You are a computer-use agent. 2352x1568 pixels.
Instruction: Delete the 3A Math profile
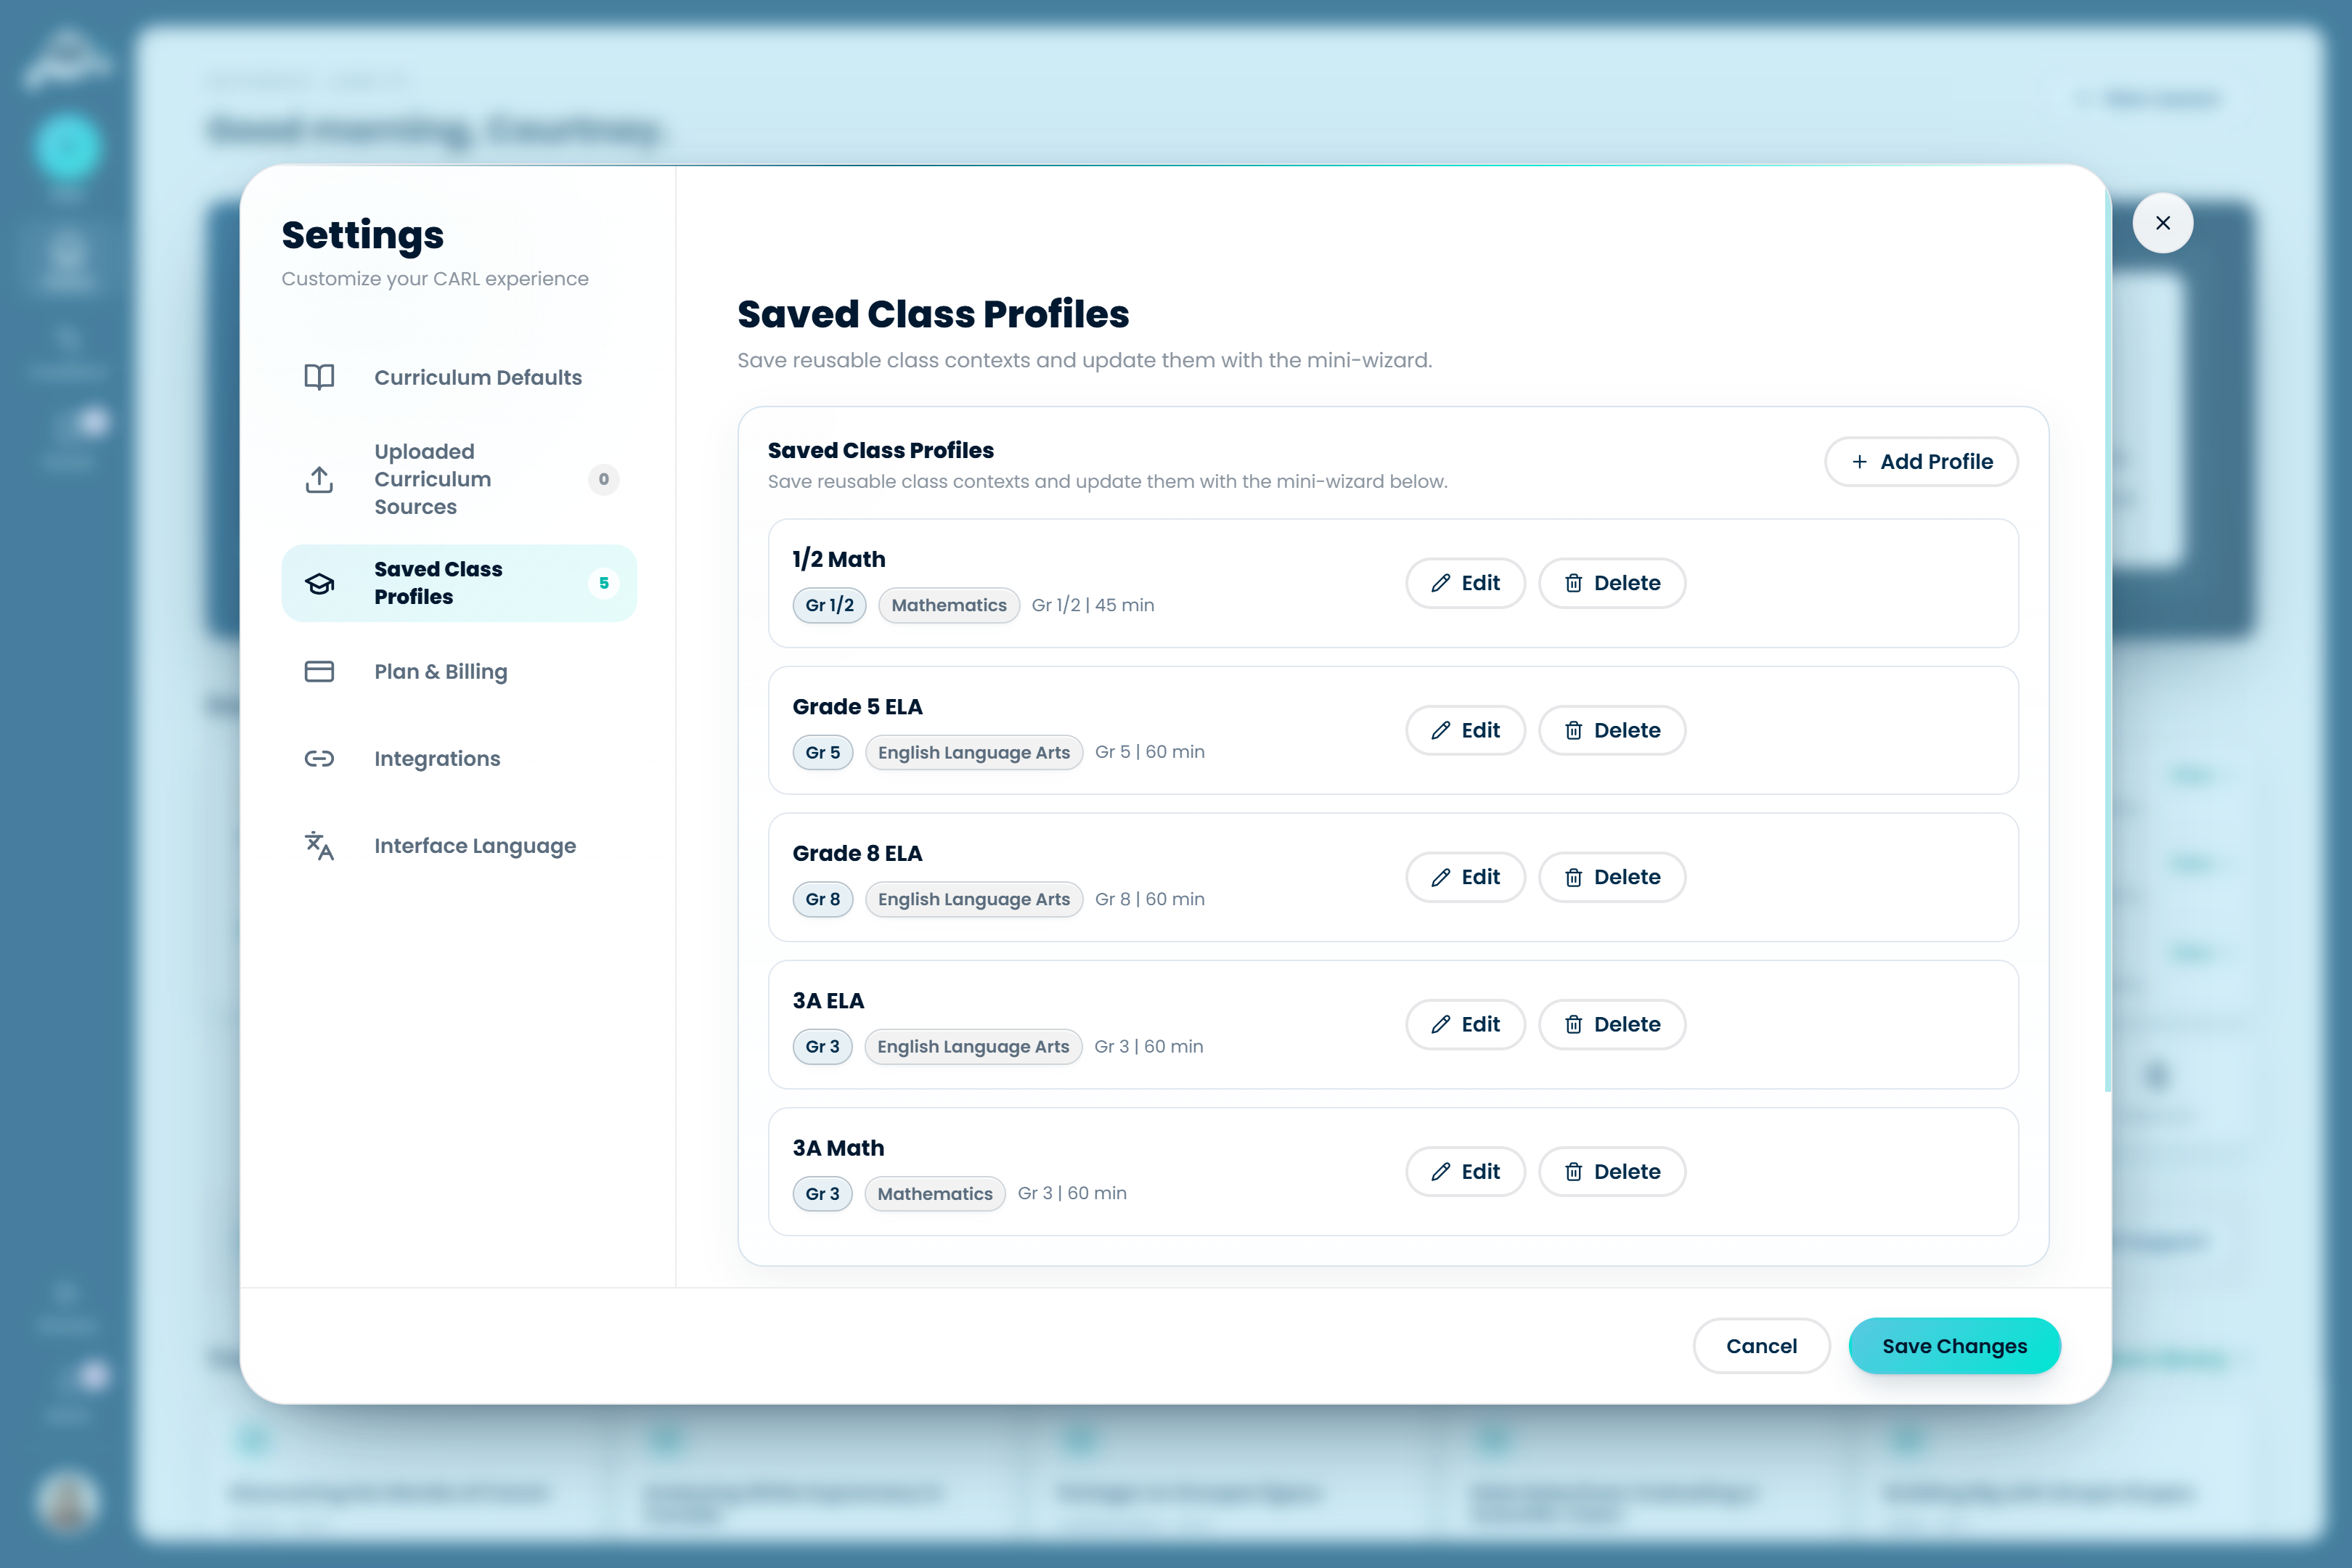coord(1612,1171)
